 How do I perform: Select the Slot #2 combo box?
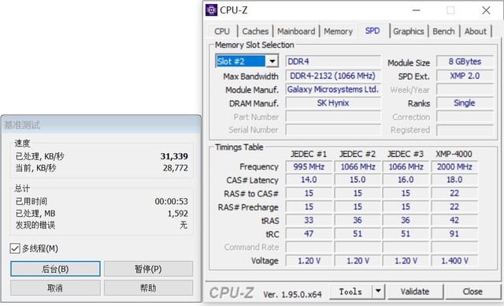point(246,61)
